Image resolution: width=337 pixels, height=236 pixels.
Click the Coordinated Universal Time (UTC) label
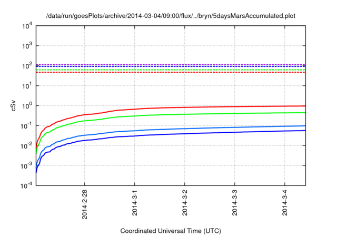click(171, 231)
